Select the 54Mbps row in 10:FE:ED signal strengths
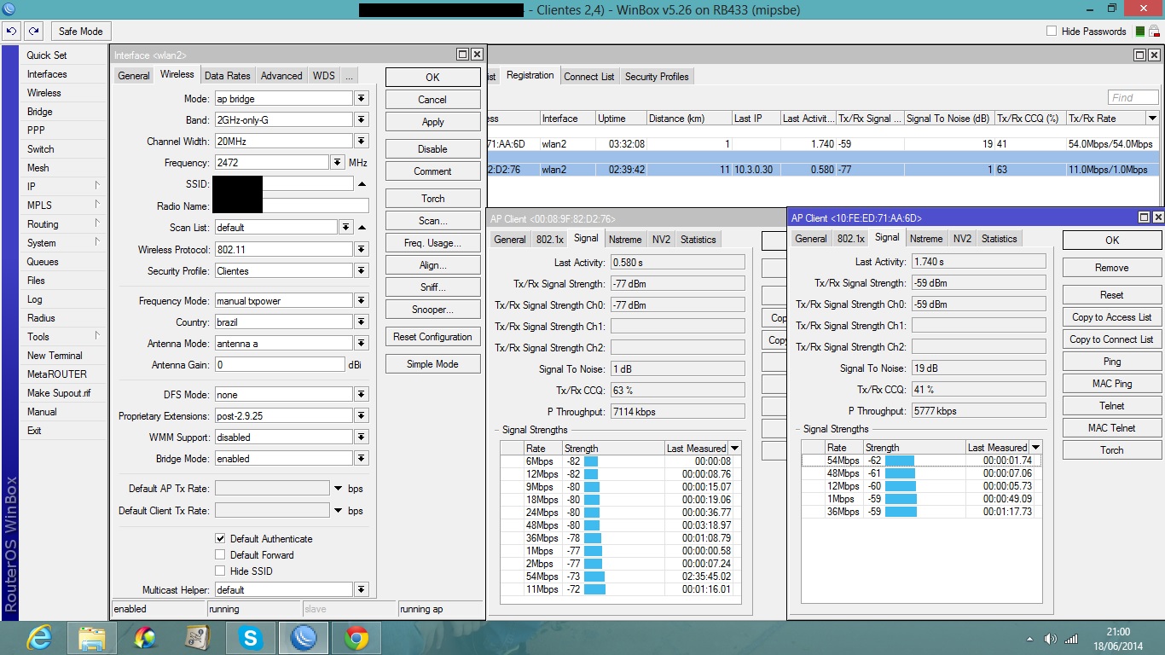The image size is (1165, 655). pos(921,461)
